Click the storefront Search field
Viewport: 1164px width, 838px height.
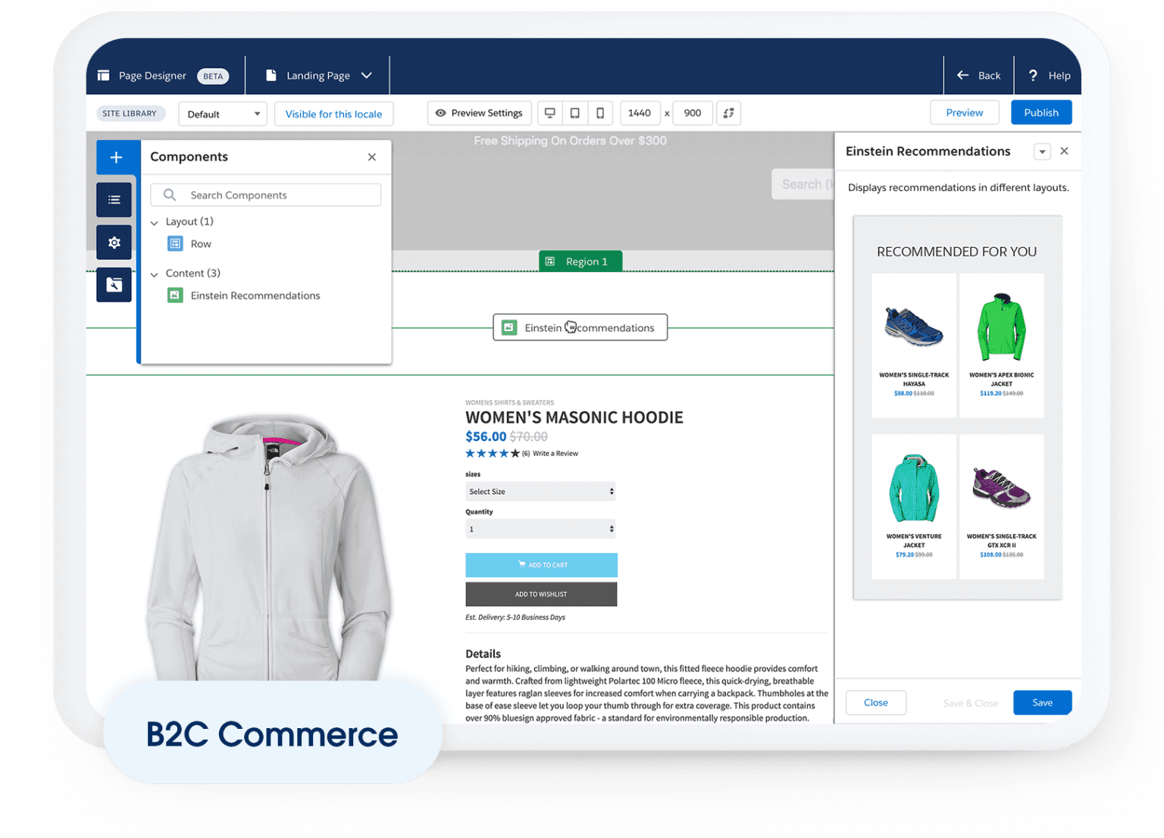(x=803, y=184)
